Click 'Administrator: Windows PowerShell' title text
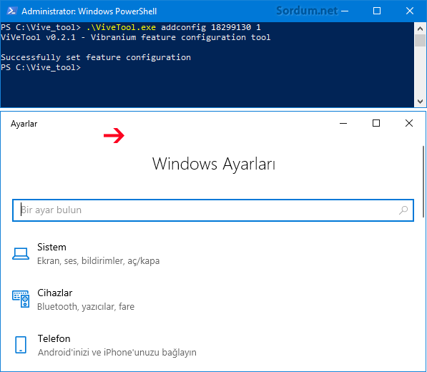This screenshot has width=427, height=372. tap(89, 11)
